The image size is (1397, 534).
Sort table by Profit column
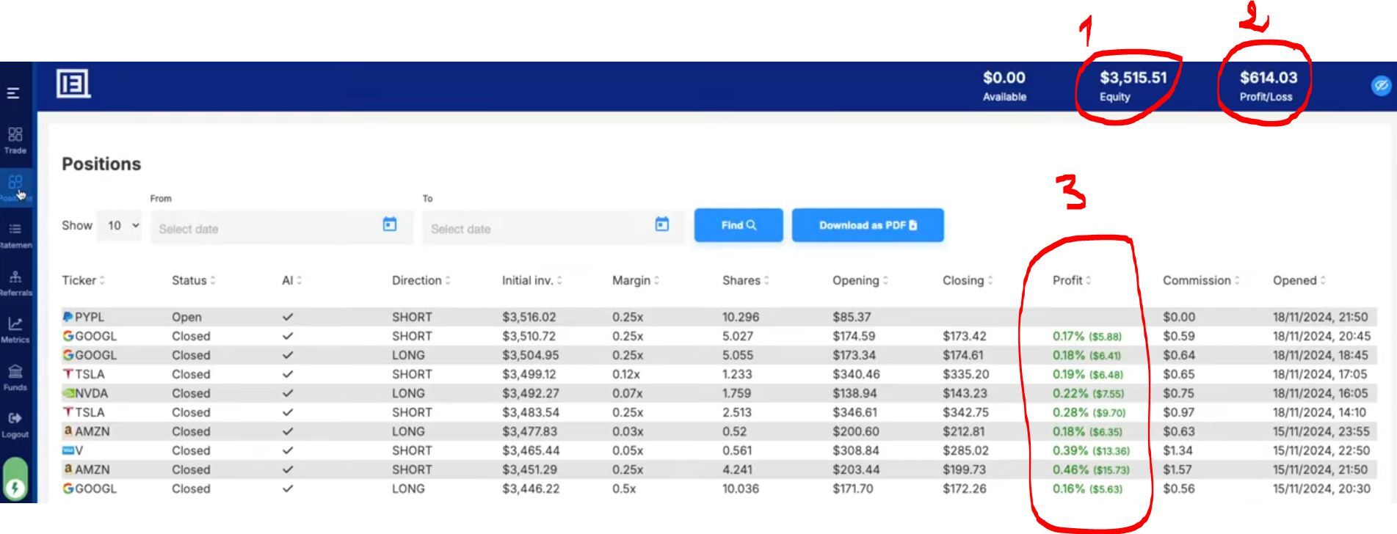click(x=1072, y=280)
